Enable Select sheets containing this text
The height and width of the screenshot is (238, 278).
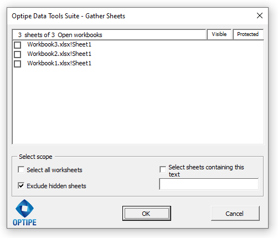(x=163, y=169)
